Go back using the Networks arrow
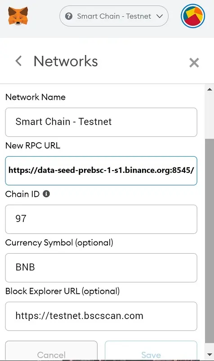This screenshot has width=214, height=361. [18, 61]
